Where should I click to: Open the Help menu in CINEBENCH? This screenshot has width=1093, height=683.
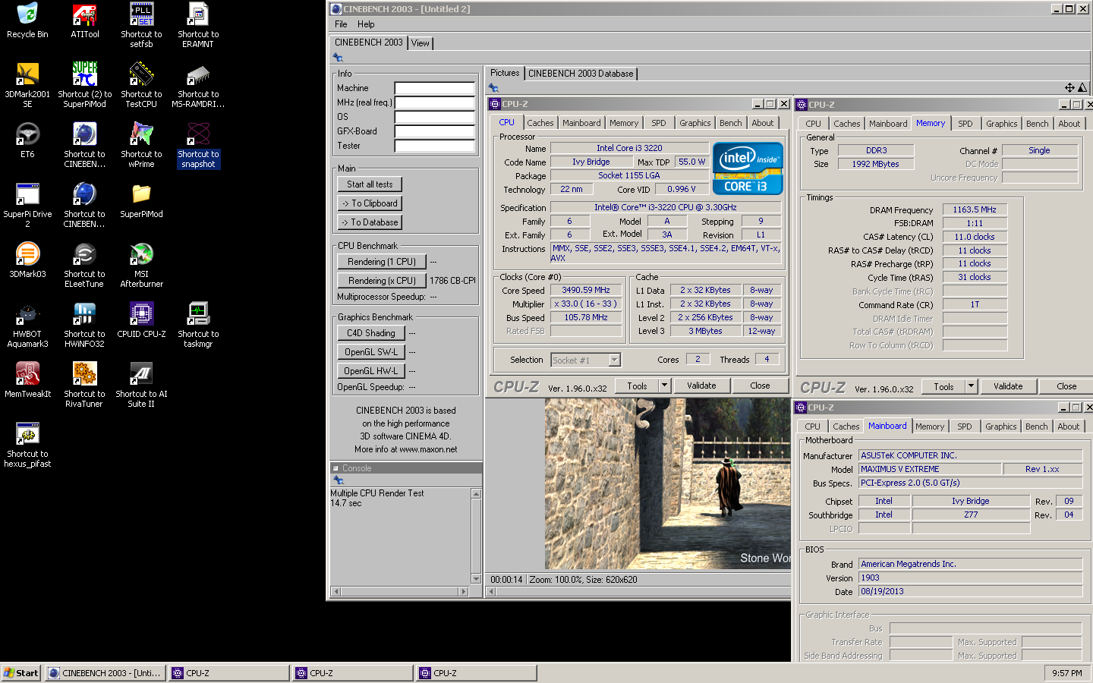pyautogui.click(x=366, y=24)
